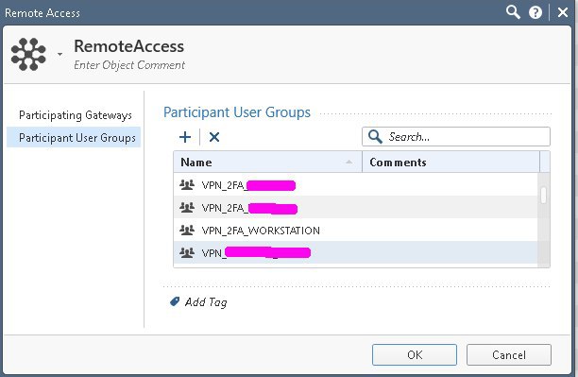Expand the dropdown arrow beside object icon
This screenshot has height=377, width=578.
[x=59, y=54]
